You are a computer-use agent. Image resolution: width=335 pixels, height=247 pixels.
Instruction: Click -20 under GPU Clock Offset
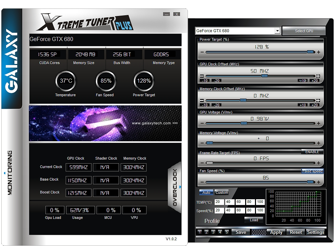[217, 81]
